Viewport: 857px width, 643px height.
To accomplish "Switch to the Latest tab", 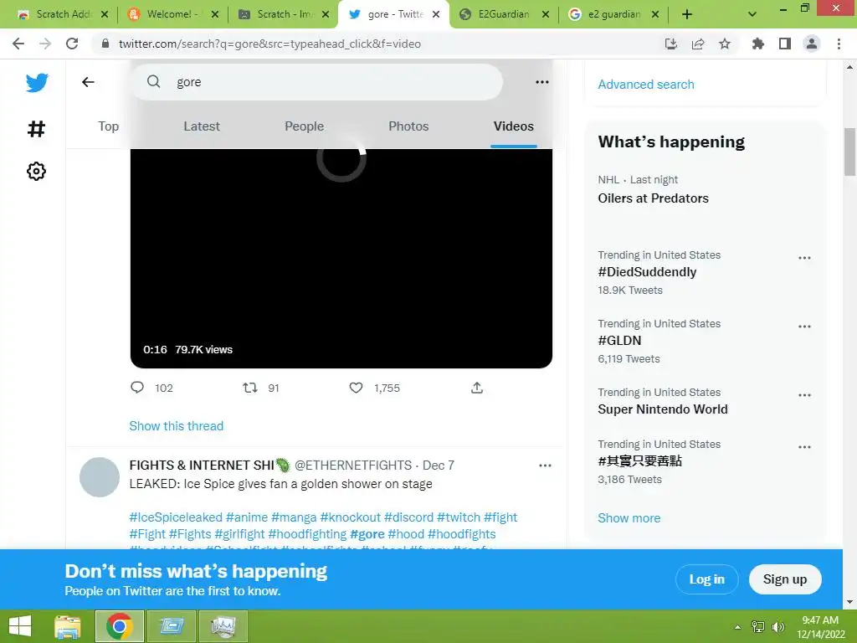I will (202, 126).
